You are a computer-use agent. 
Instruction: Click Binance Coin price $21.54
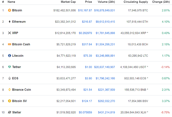pyautogui.click(x=88, y=90)
